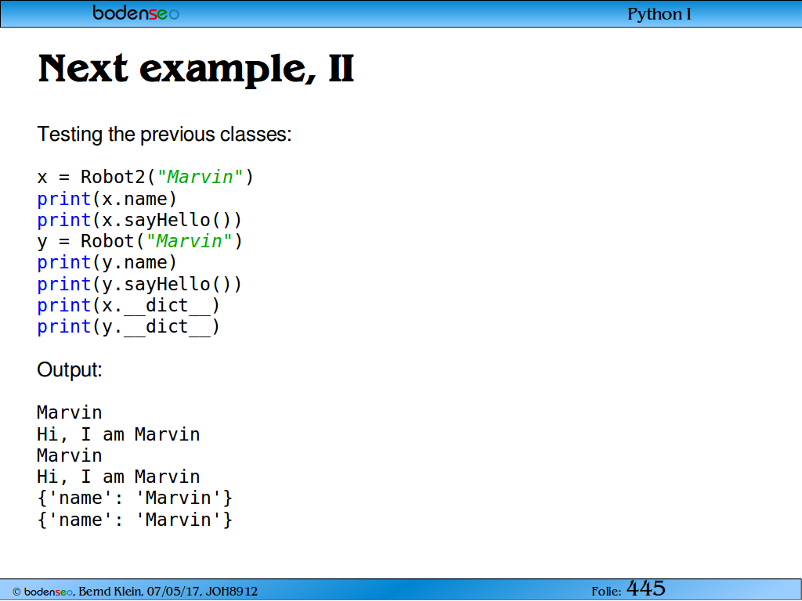Click code line x = Robot2("Marvin")
The height and width of the screenshot is (601, 802).
coord(145,177)
